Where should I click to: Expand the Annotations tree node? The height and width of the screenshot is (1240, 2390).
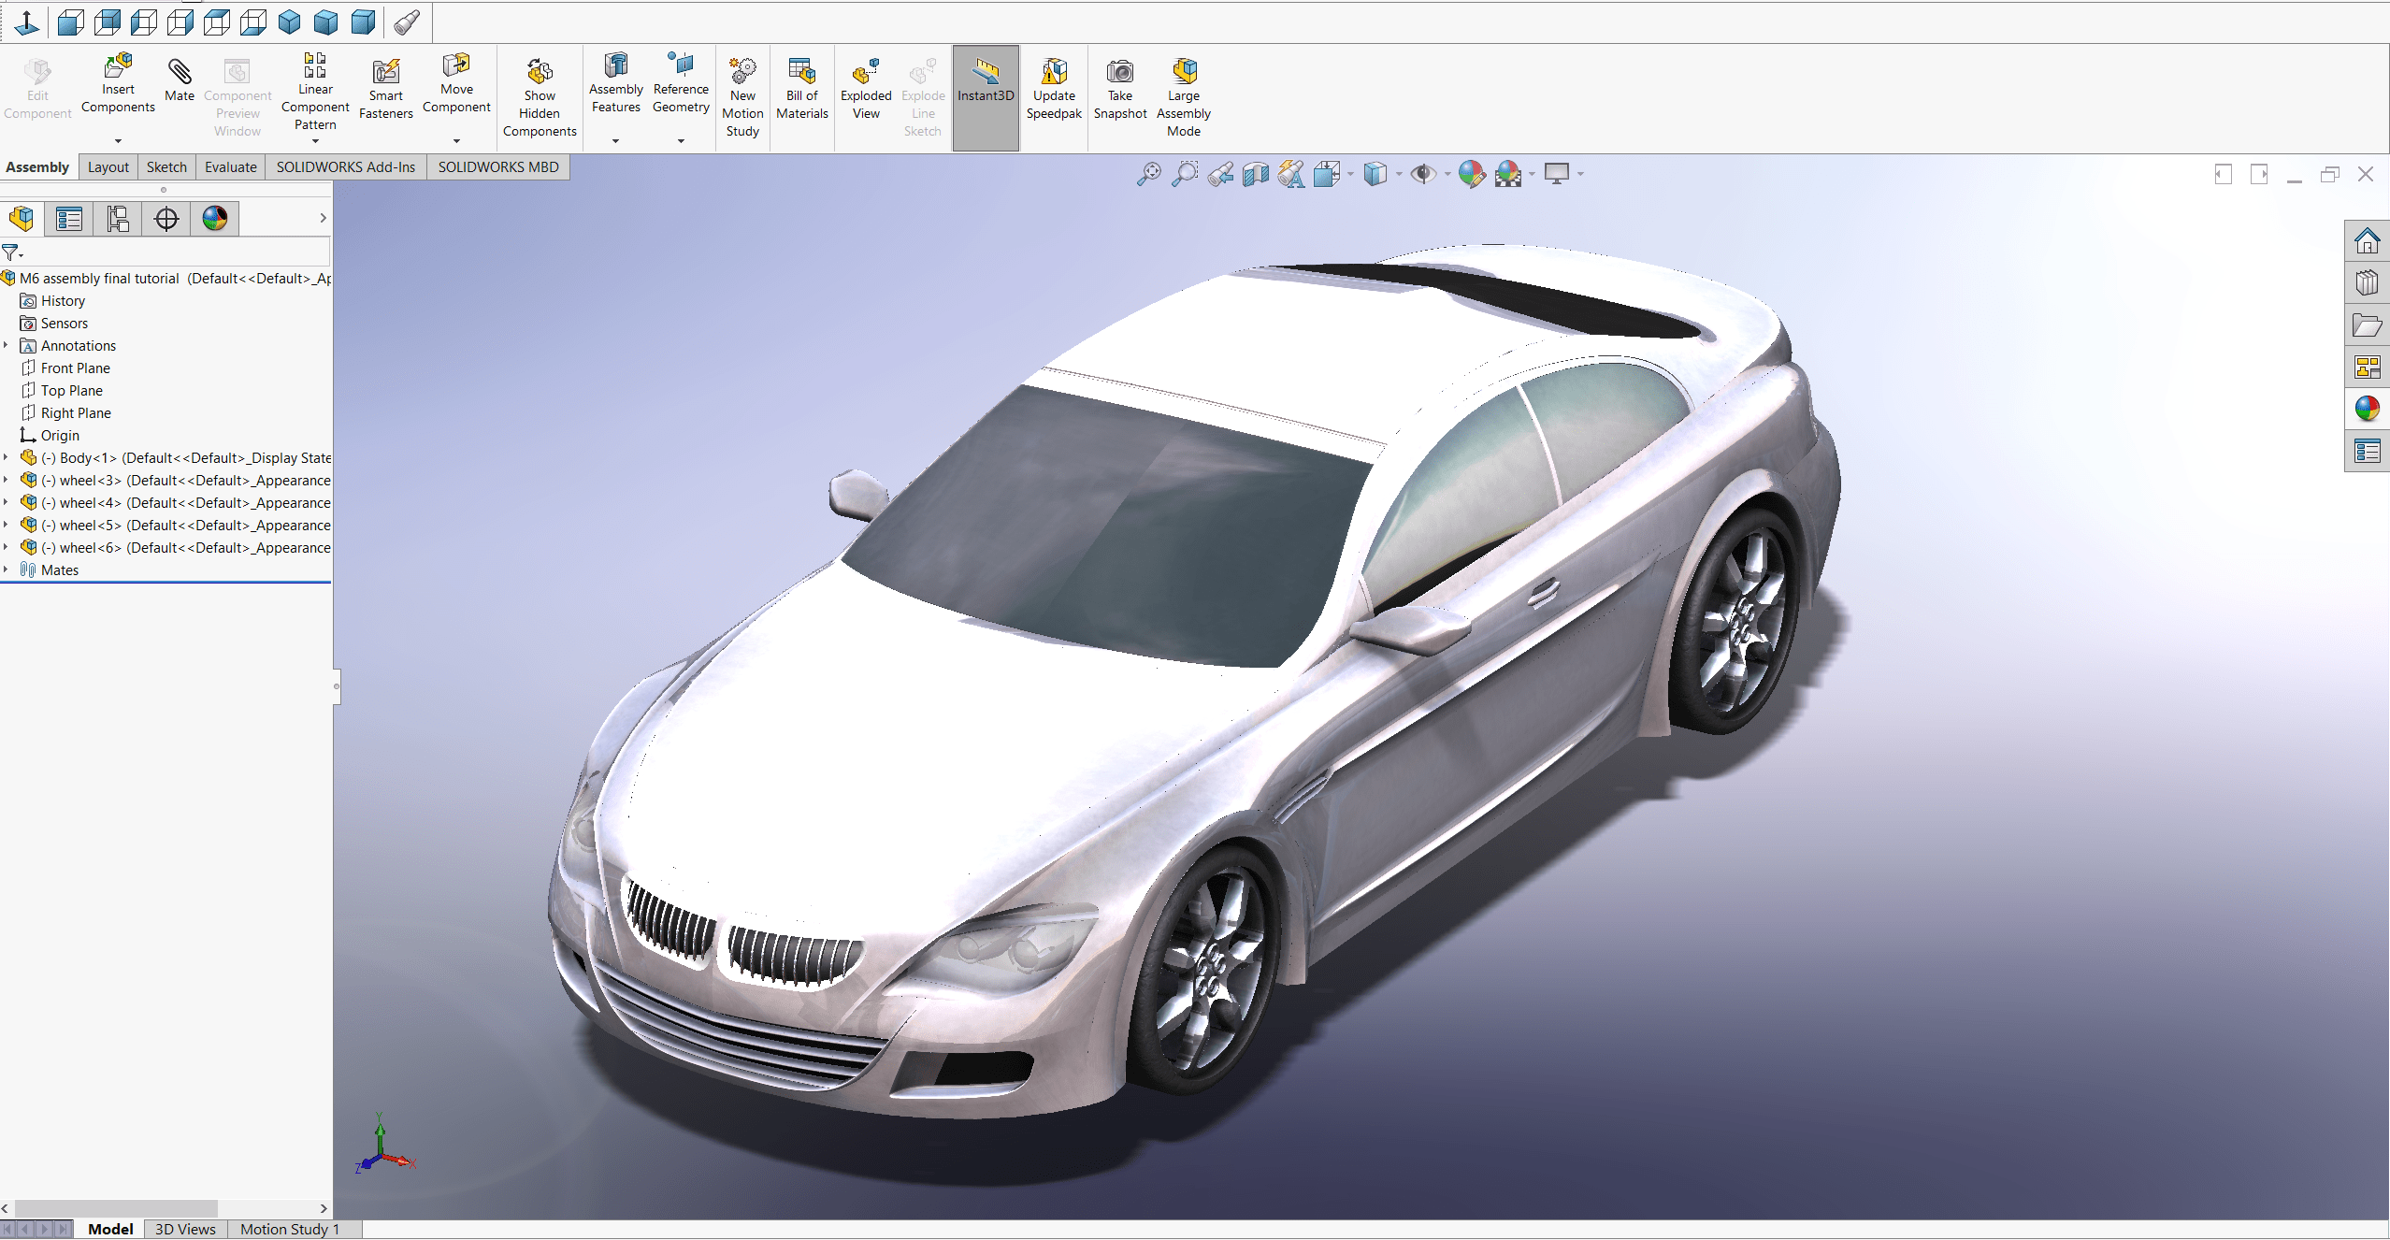(6, 345)
